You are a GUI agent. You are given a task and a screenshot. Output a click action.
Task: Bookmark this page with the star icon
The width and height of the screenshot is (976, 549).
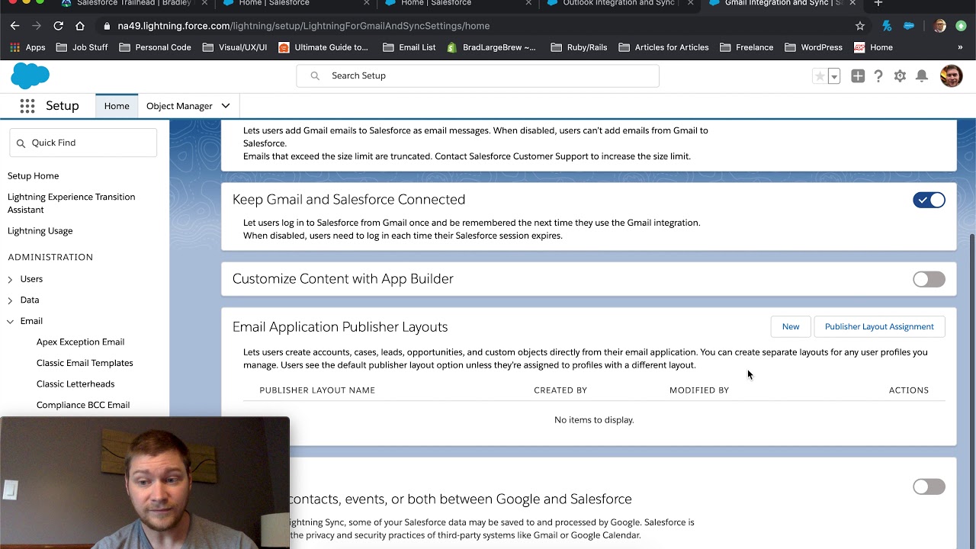click(860, 26)
